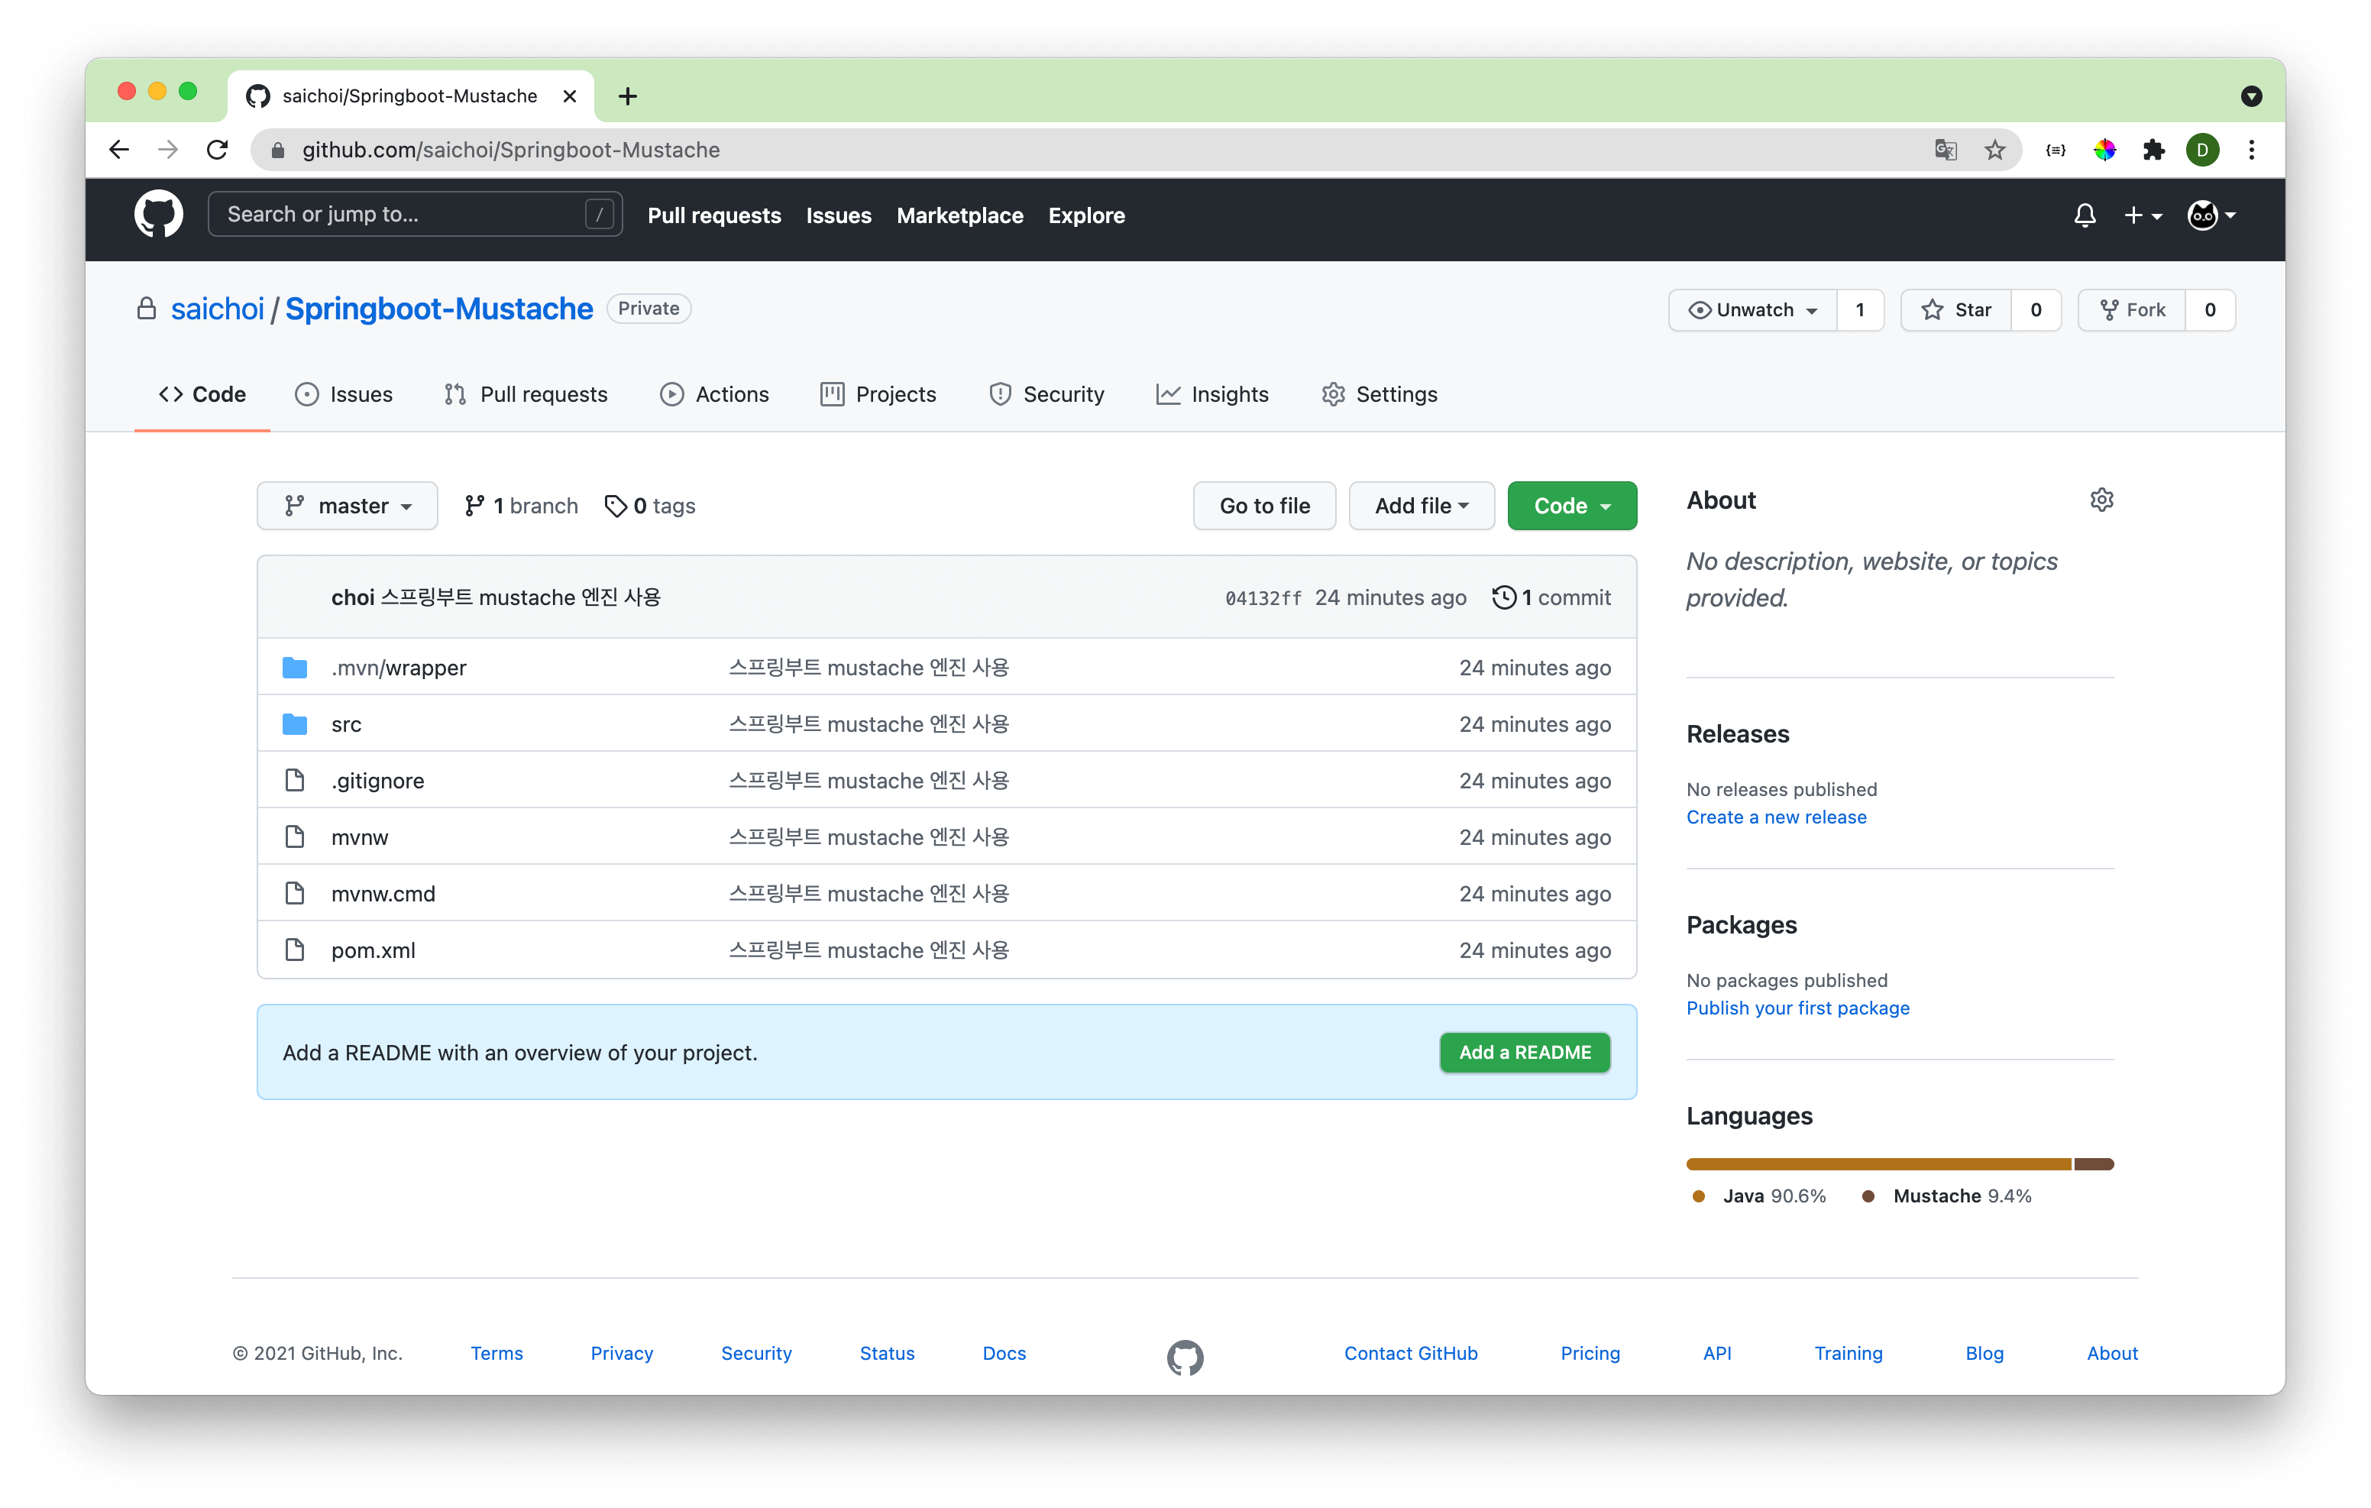Click the browser address bar URL
This screenshot has height=1508, width=2371.
click(x=510, y=150)
